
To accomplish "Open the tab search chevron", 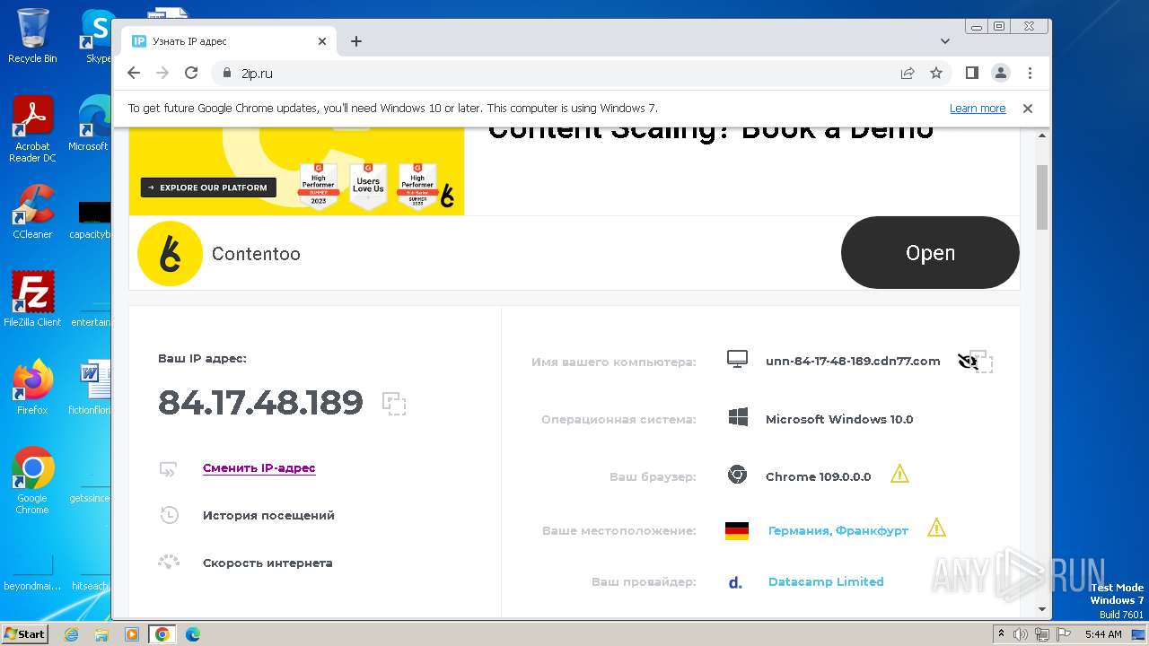I will [945, 41].
